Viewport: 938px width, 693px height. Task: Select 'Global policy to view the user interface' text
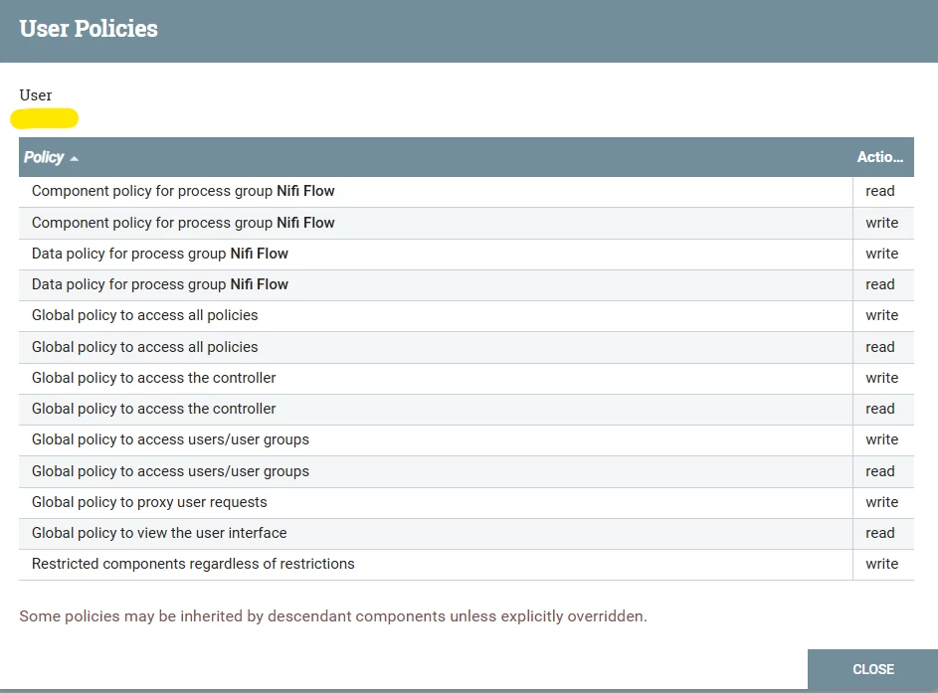click(159, 533)
